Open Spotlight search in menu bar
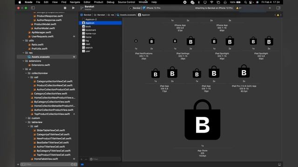This screenshot has width=298, height=167. click(245, 2)
